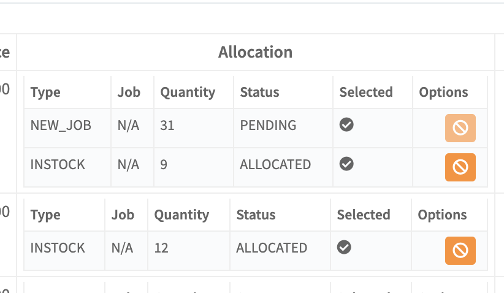The image size is (504, 293).
Task: Click quantity 9 cell
Action: click(x=164, y=165)
